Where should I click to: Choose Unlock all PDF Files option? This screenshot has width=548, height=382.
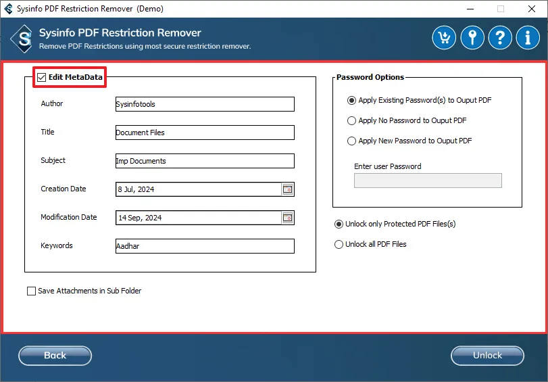pyautogui.click(x=339, y=244)
